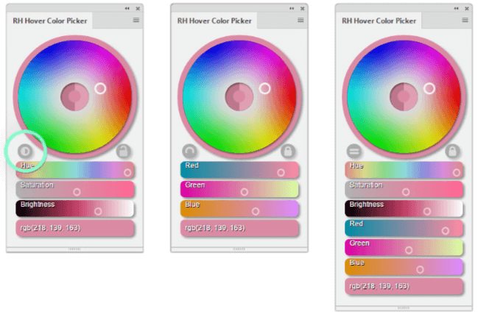Click the center pink swatch of the RGB-only panel's wheel

coord(239,95)
